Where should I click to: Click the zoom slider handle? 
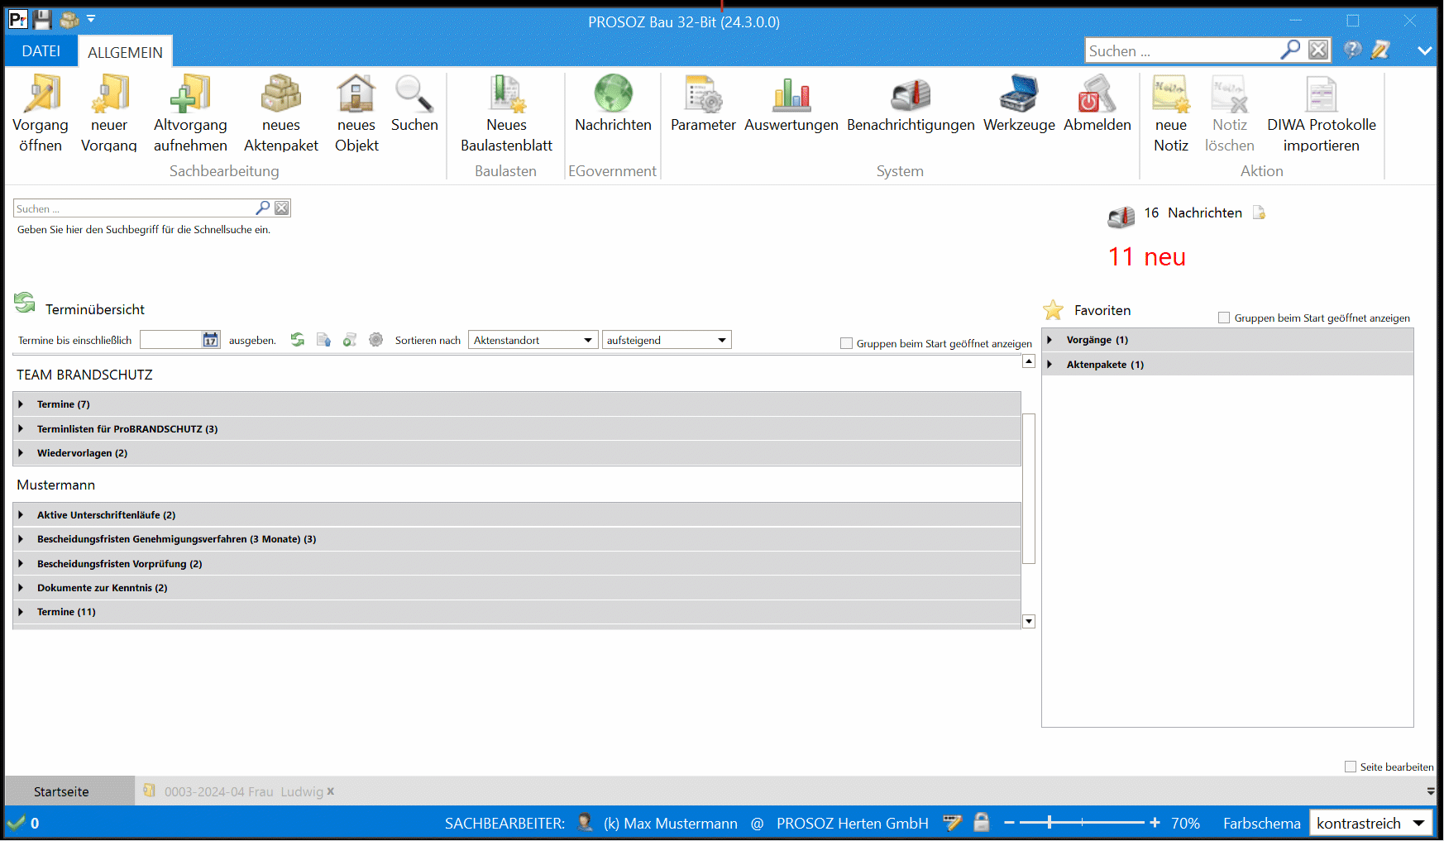tap(1050, 823)
